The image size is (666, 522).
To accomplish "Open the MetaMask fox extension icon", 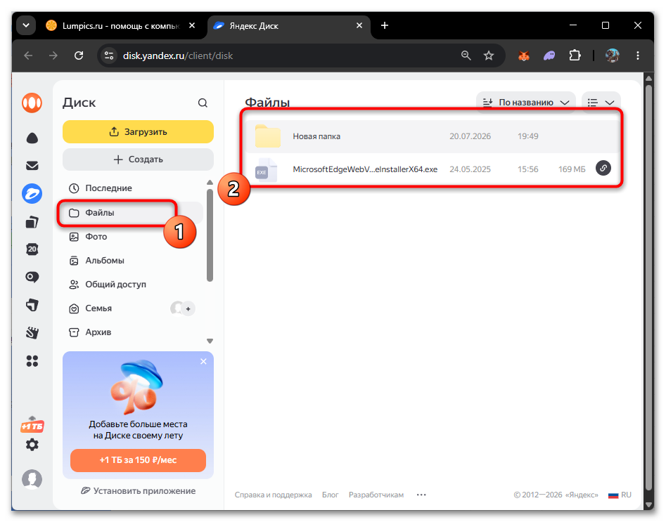I will coord(524,56).
